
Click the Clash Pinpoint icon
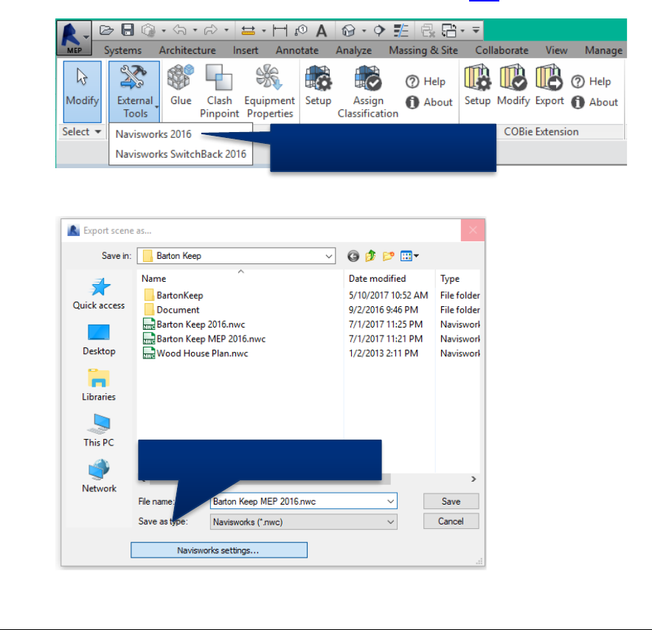coord(219,91)
